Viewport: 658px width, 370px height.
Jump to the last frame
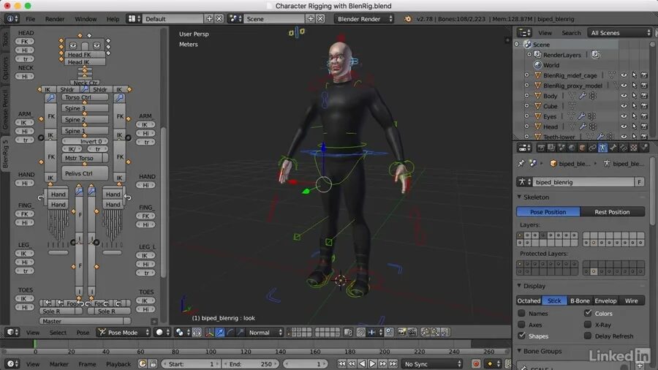(x=393, y=363)
